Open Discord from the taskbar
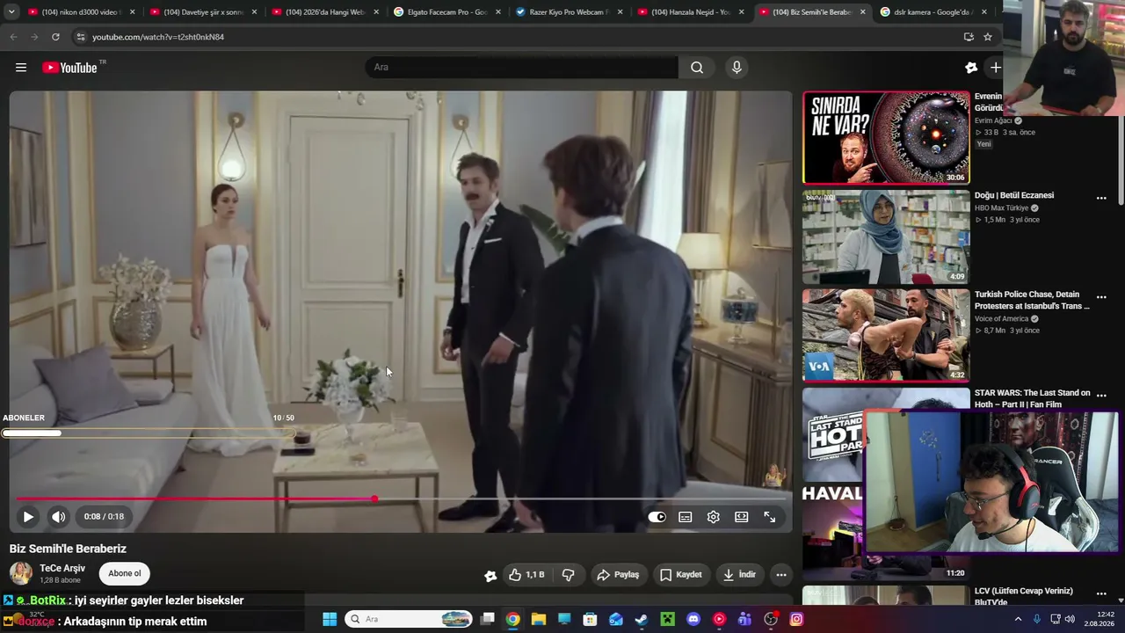Viewport: 1125px width, 633px height. [693, 619]
